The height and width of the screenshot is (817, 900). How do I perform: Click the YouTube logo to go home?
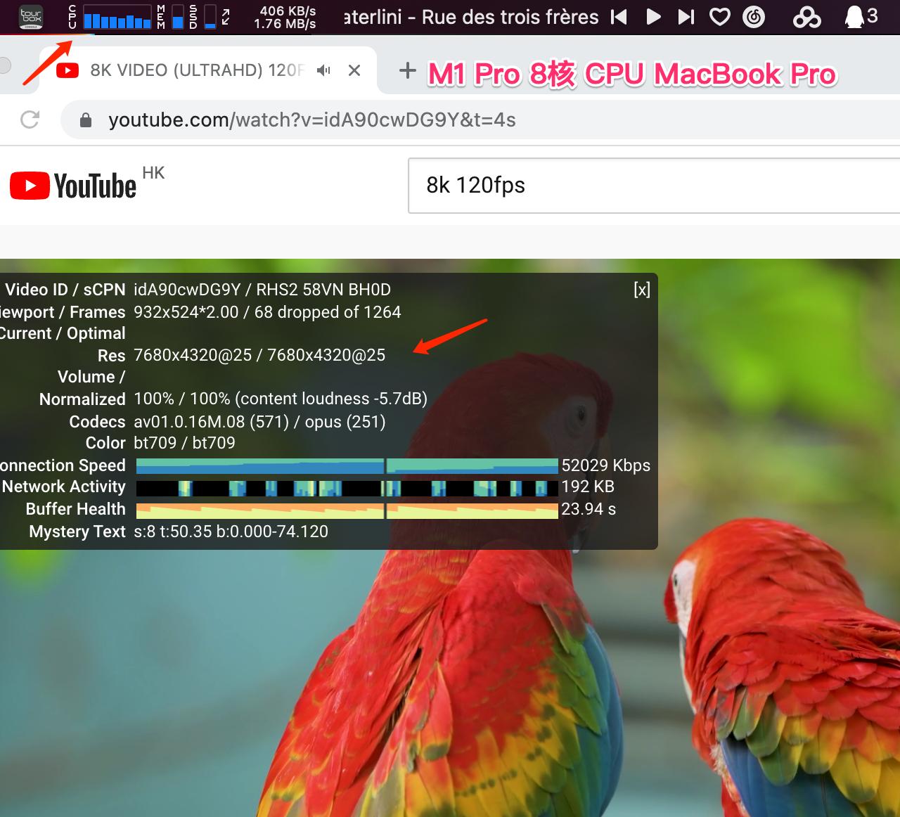(x=72, y=185)
